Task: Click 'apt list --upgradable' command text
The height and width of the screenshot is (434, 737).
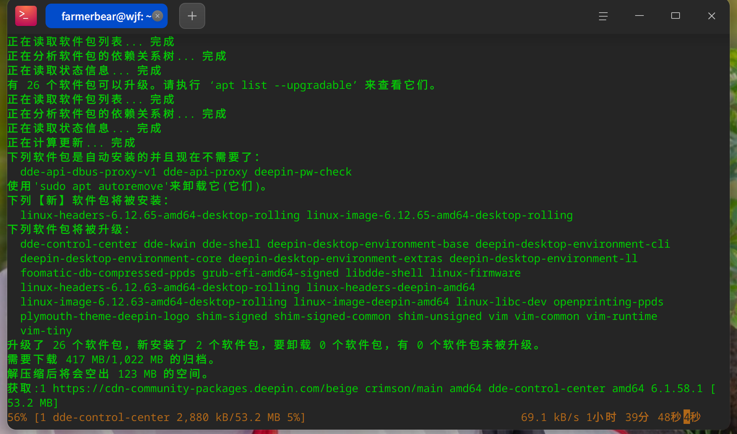Action: point(283,85)
